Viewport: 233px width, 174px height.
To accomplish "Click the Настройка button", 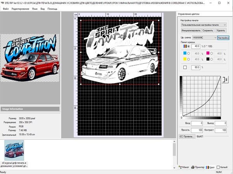I will coord(223,38).
